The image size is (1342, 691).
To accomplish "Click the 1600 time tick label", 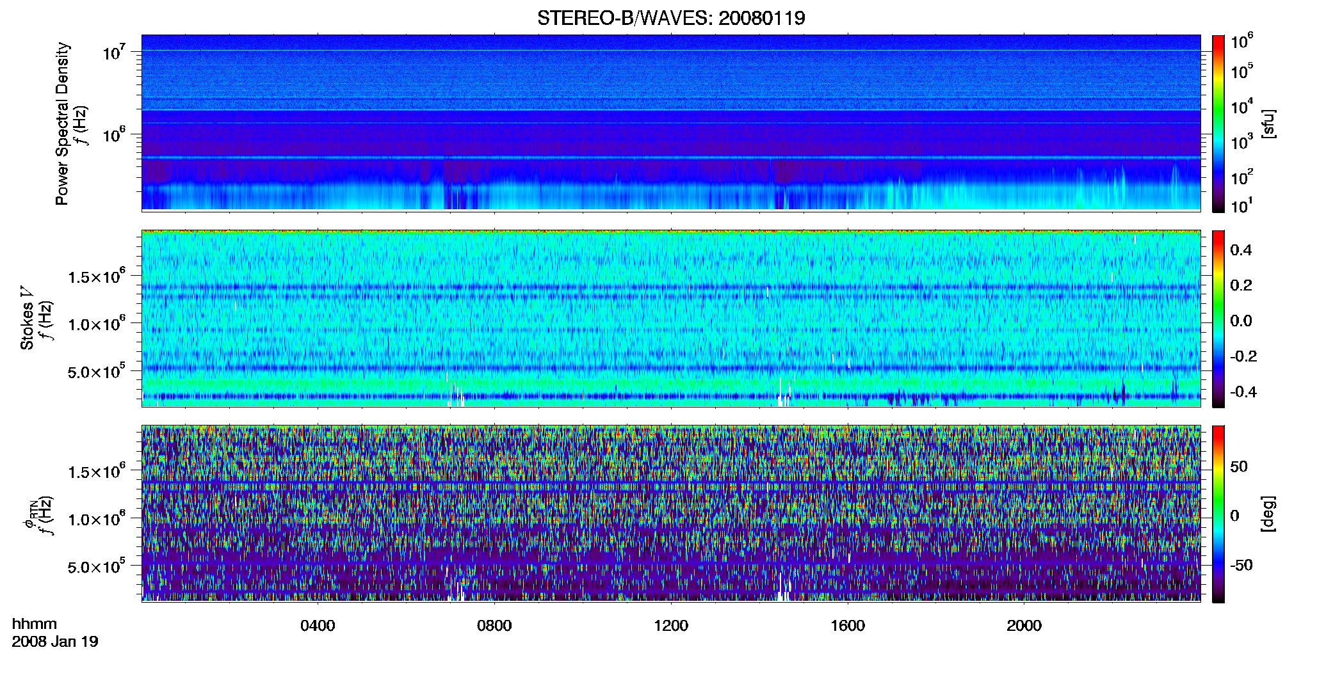I will click(848, 626).
